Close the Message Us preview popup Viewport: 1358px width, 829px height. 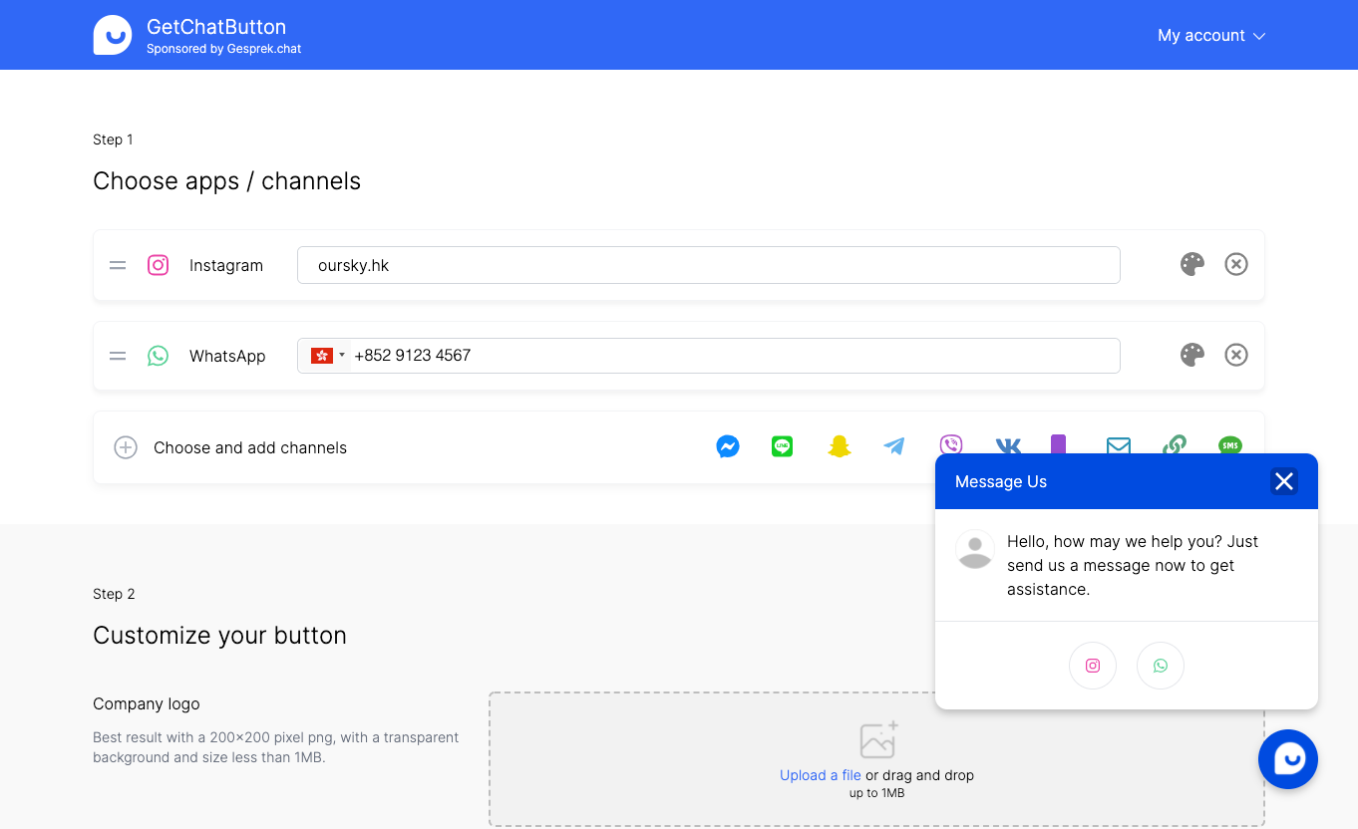click(1283, 481)
